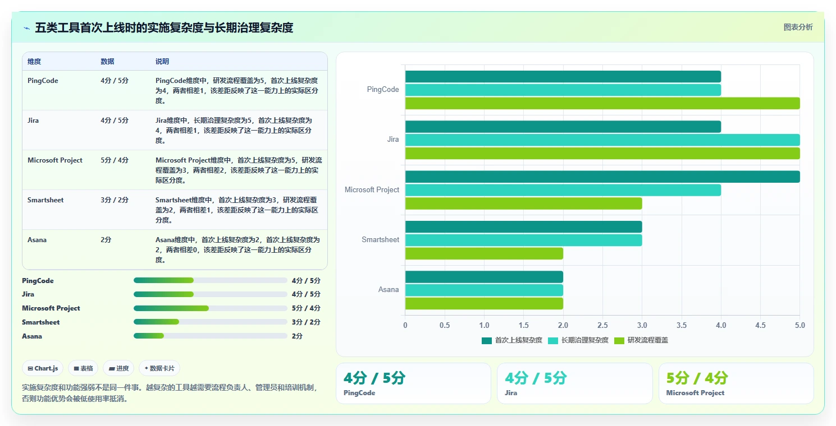The width and height of the screenshot is (836, 426).
Task: Click the 数据 column header
Action: coord(107,62)
